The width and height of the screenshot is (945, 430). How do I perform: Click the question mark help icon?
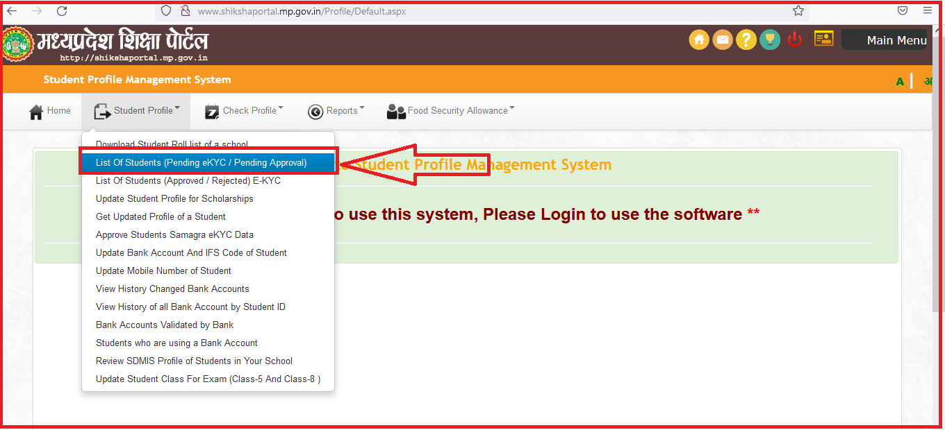coord(746,40)
